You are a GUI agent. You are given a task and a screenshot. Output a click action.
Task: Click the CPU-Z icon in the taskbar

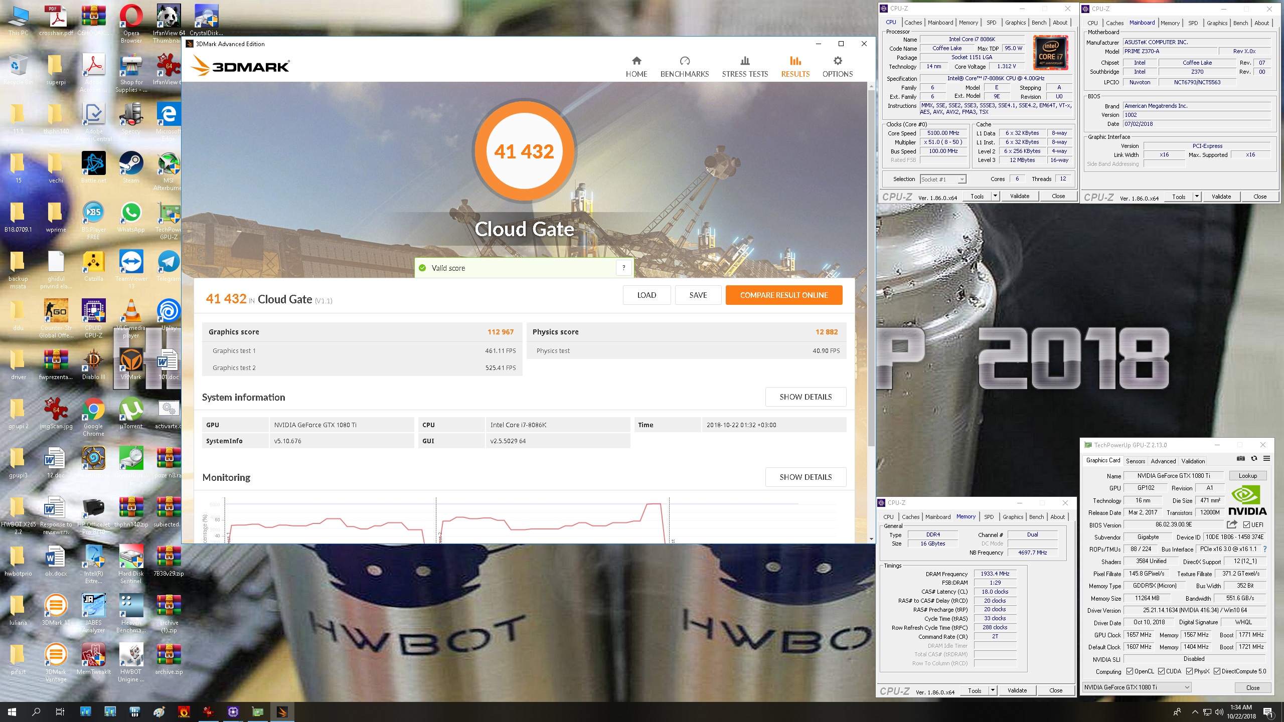point(233,711)
